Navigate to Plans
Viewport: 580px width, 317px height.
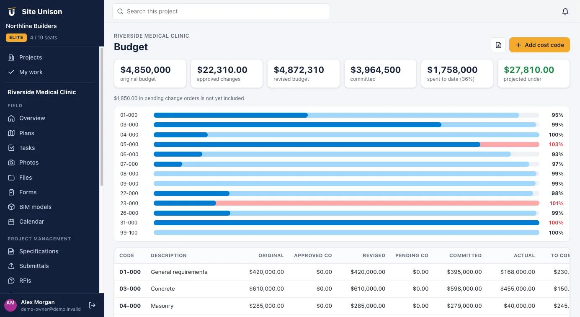[x=50, y=133]
